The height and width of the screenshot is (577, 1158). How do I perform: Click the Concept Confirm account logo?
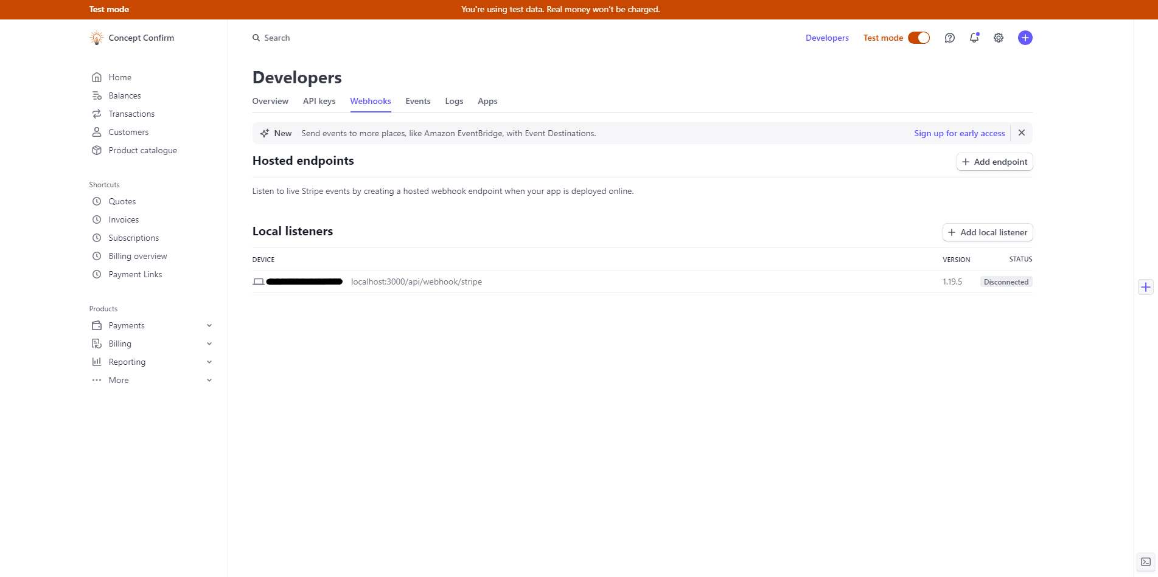(97, 38)
